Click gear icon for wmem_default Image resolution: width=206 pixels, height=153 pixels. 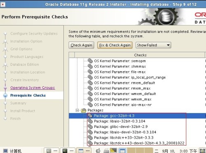pyautogui.click(x=90, y=94)
